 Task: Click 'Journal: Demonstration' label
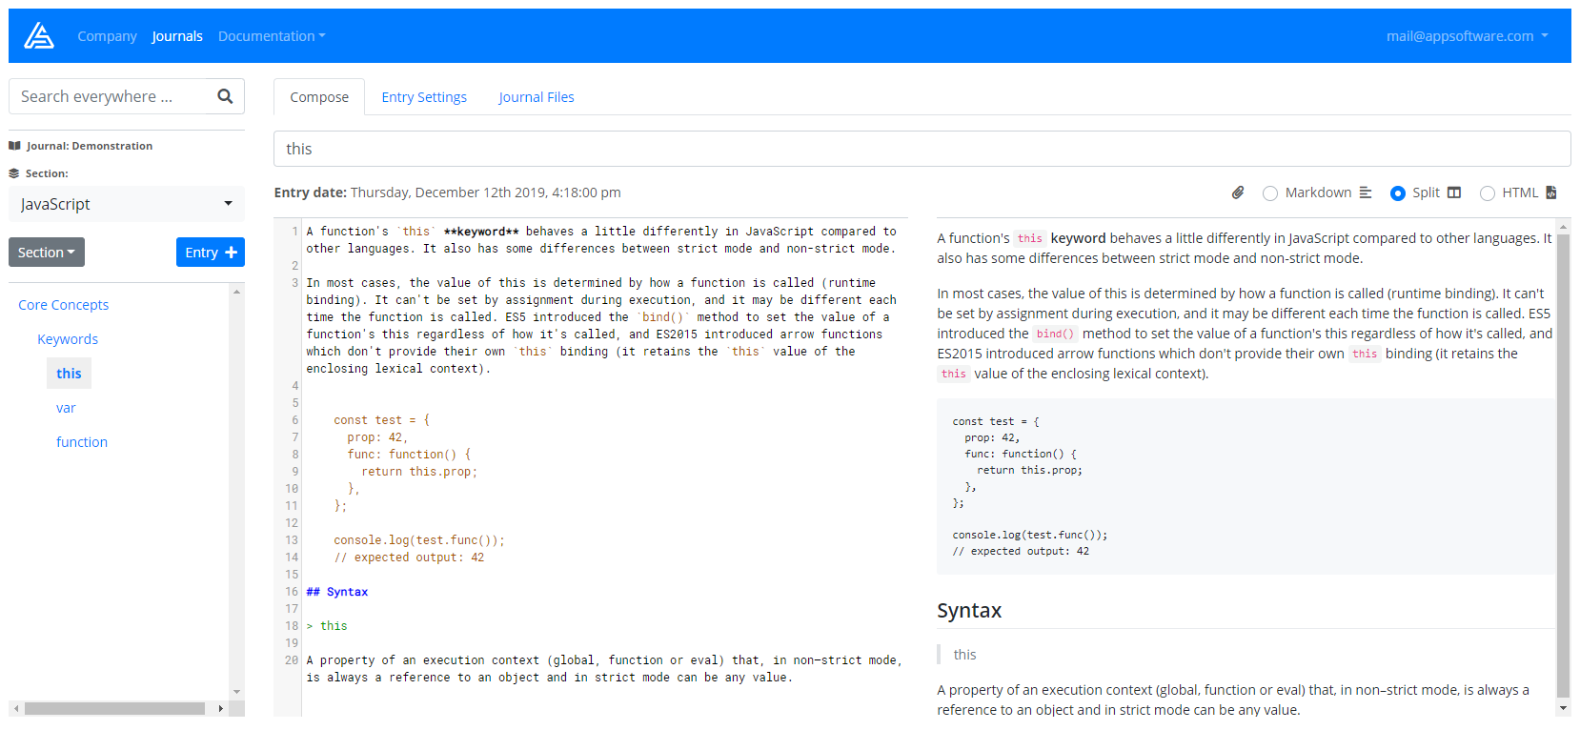[x=90, y=146]
